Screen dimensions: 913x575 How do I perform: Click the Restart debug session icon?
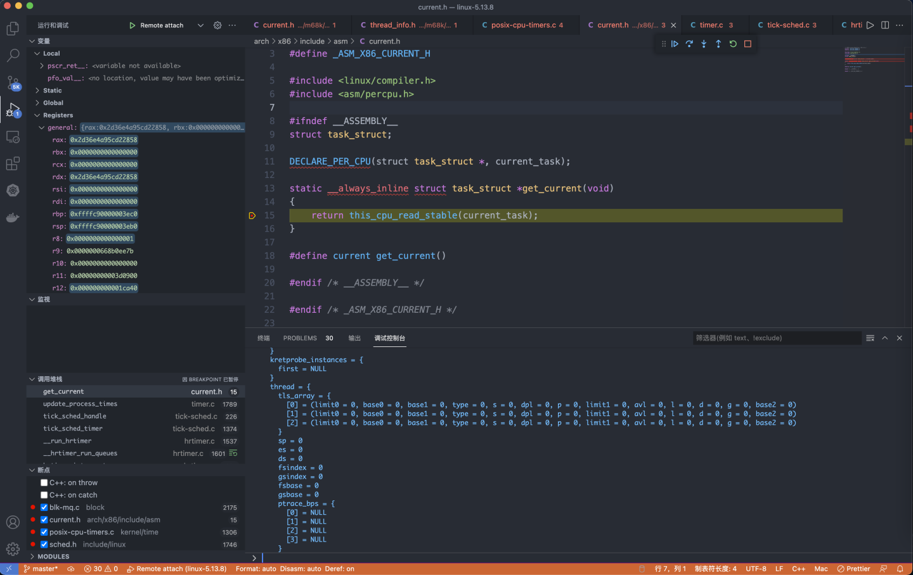(x=732, y=44)
